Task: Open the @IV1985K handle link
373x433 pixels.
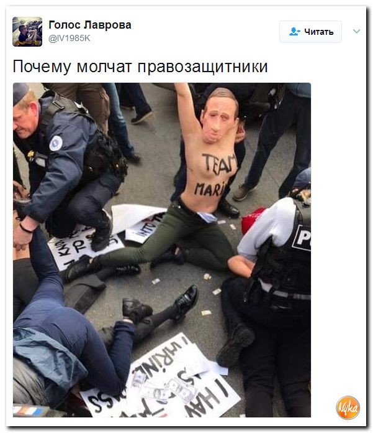Action: click(x=70, y=38)
